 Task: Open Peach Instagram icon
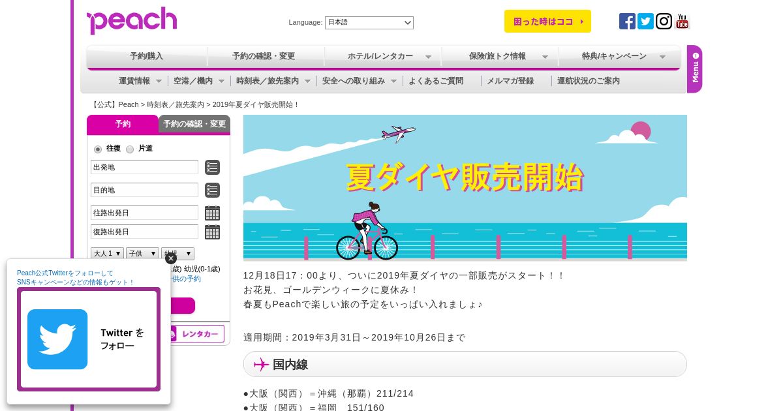tap(664, 22)
